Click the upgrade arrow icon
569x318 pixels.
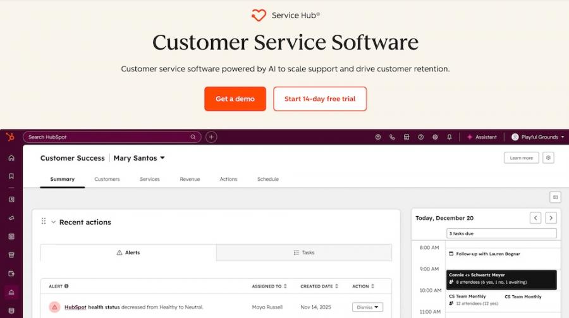pyautogui.click(x=378, y=137)
